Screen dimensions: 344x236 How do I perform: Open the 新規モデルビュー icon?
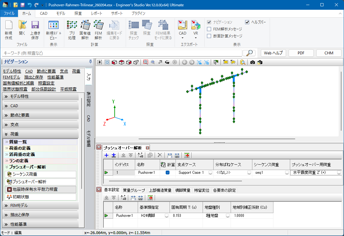(54, 25)
